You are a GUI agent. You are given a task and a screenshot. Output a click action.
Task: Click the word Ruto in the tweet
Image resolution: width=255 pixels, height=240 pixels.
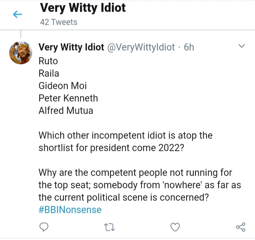[x=48, y=61]
